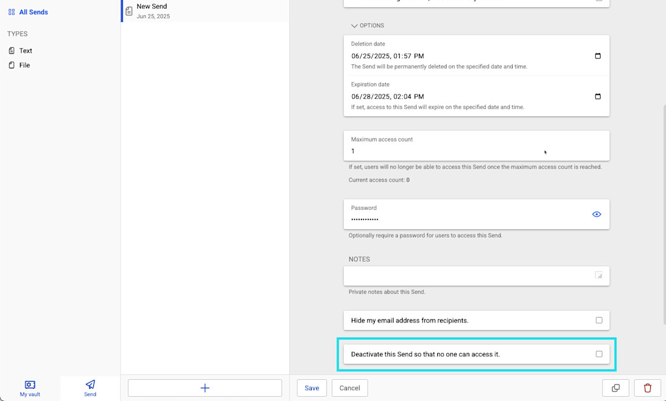
Task: Toggle password visibility eye icon
Action: 596,214
